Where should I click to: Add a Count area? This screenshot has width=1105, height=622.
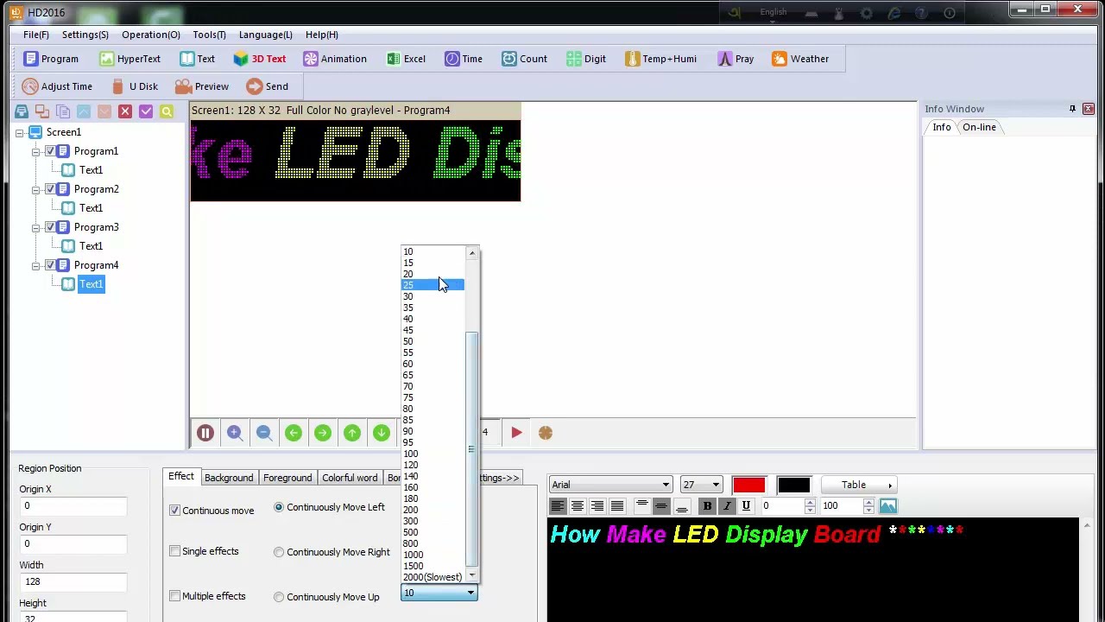click(524, 59)
